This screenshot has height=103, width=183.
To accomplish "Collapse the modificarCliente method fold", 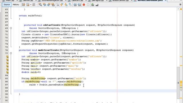I will [11, 53].
